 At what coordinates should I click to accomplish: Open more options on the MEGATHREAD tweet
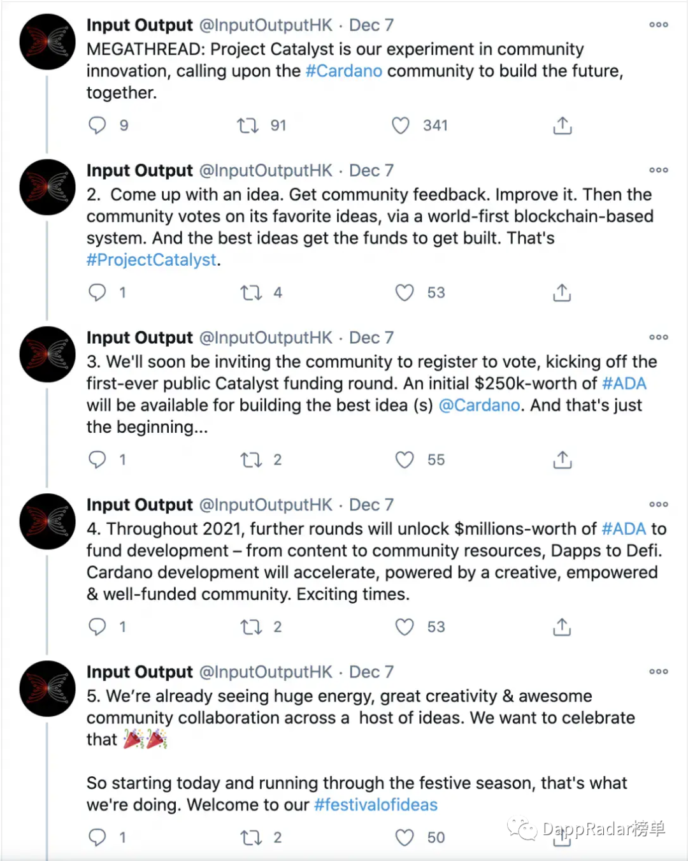tap(659, 25)
